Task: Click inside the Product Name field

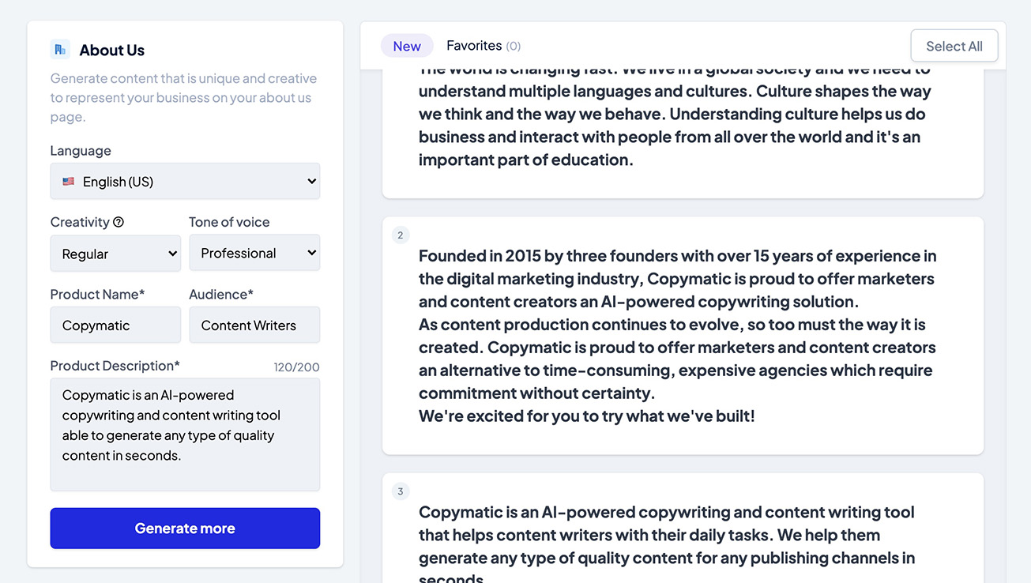Action: (x=115, y=325)
